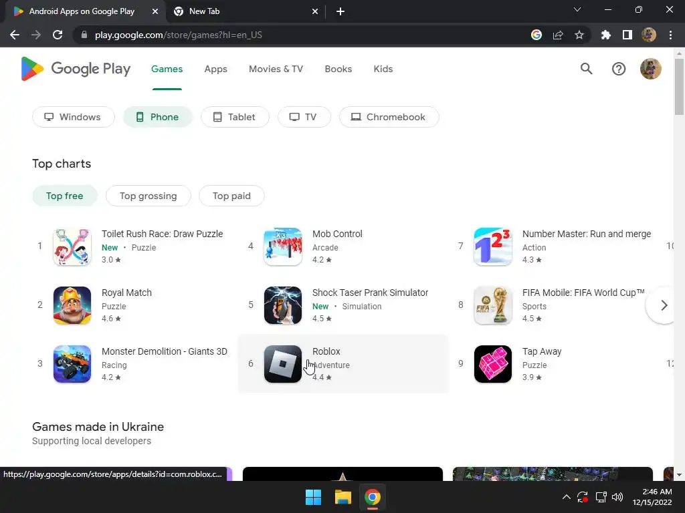Viewport: 685px width, 513px height.
Task: Open the Shock Taser Prank Simulator icon
Action: point(283,305)
